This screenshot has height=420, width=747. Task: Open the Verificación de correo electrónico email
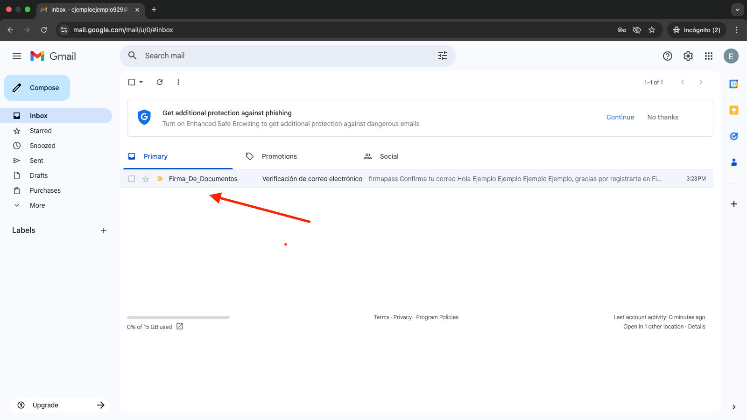click(x=416, y=179)
